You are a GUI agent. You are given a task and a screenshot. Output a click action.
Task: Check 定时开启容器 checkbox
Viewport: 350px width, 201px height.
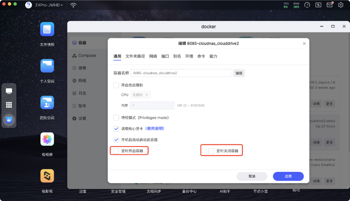pos(116,151)
